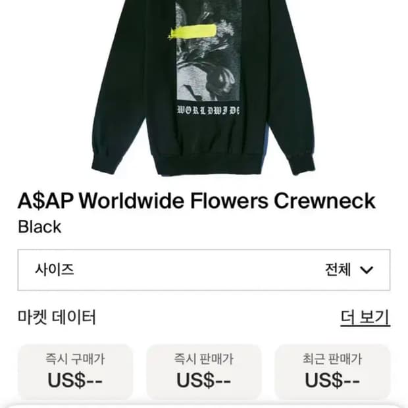This screenshot has height=408, width=408.
Task: Tap the 마켓 데이터 heading
Action: coord(57,317)
